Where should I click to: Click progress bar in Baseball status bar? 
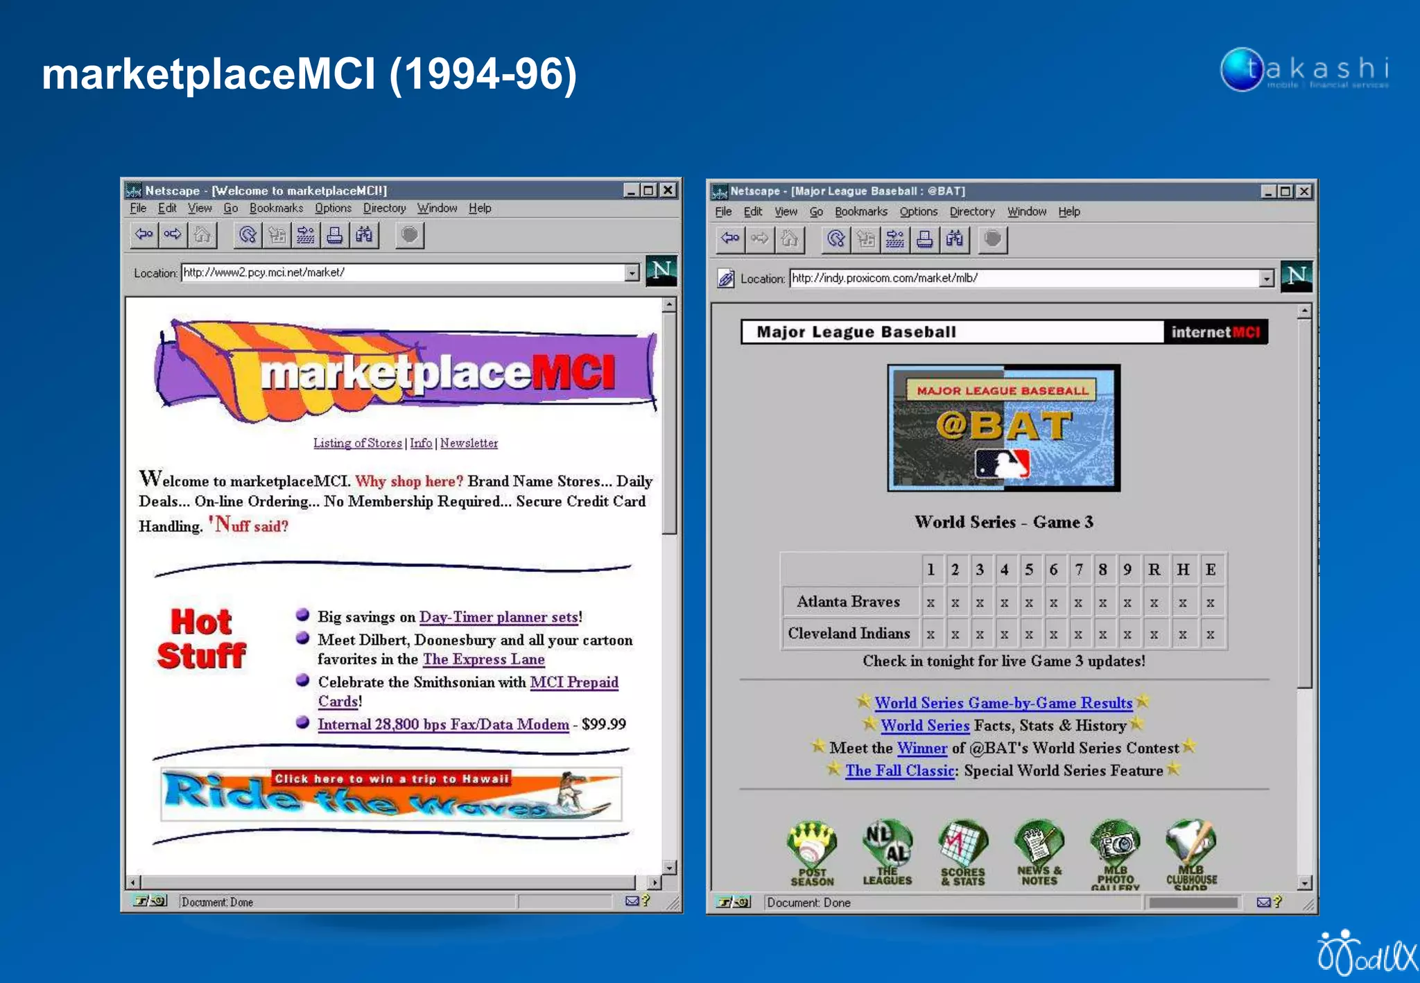pyautogui.click(x=1193, y=903)
